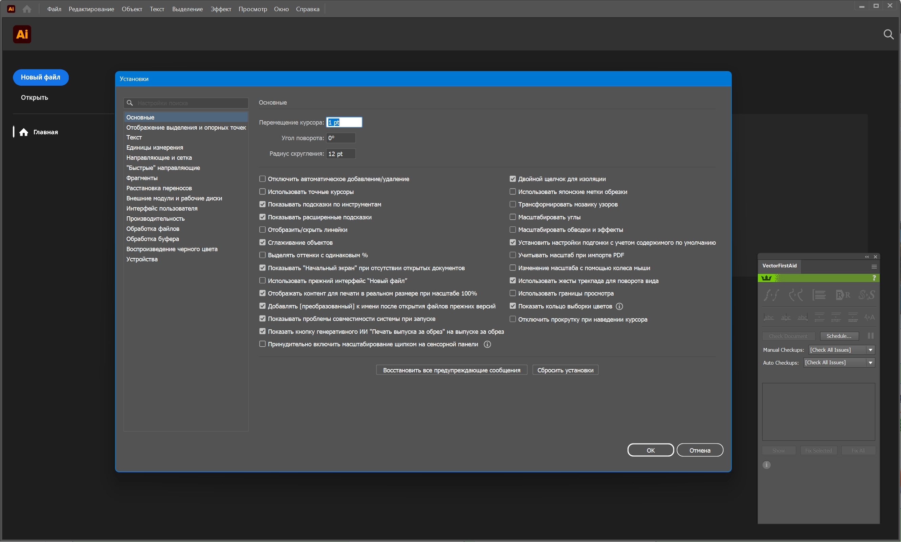This screenshot has width=901, height=542.
Task: Open the Файл menu
Action: [54, 9]
